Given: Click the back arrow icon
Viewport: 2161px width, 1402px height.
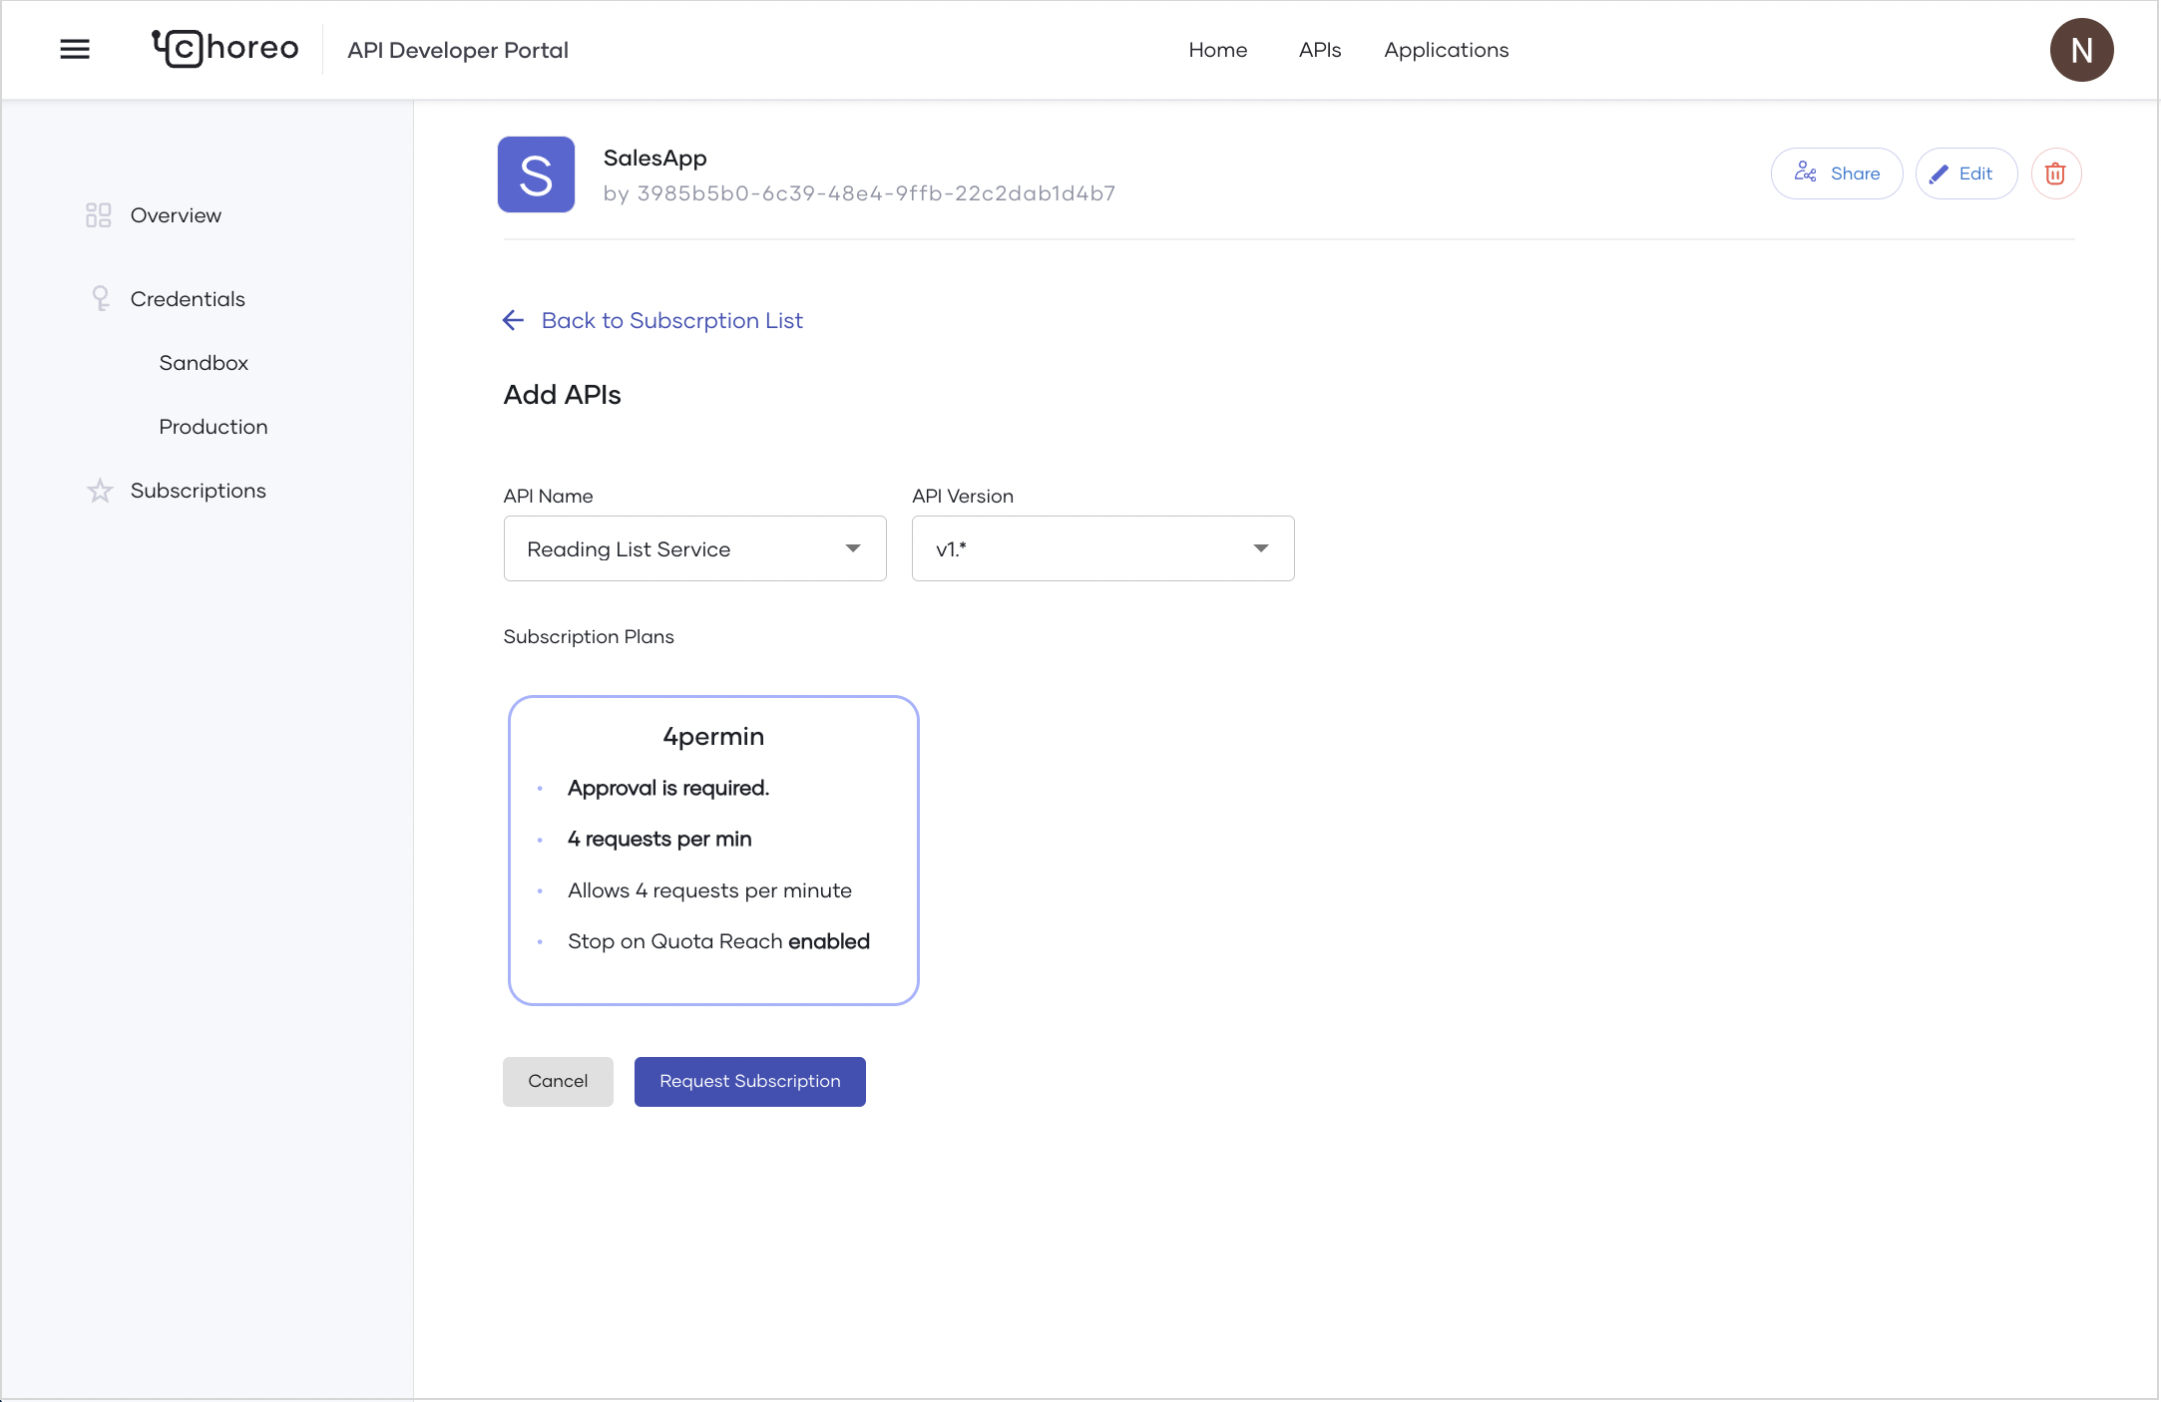Looking at the screenshot, I should pyautogui.click(x=513, y=320).
